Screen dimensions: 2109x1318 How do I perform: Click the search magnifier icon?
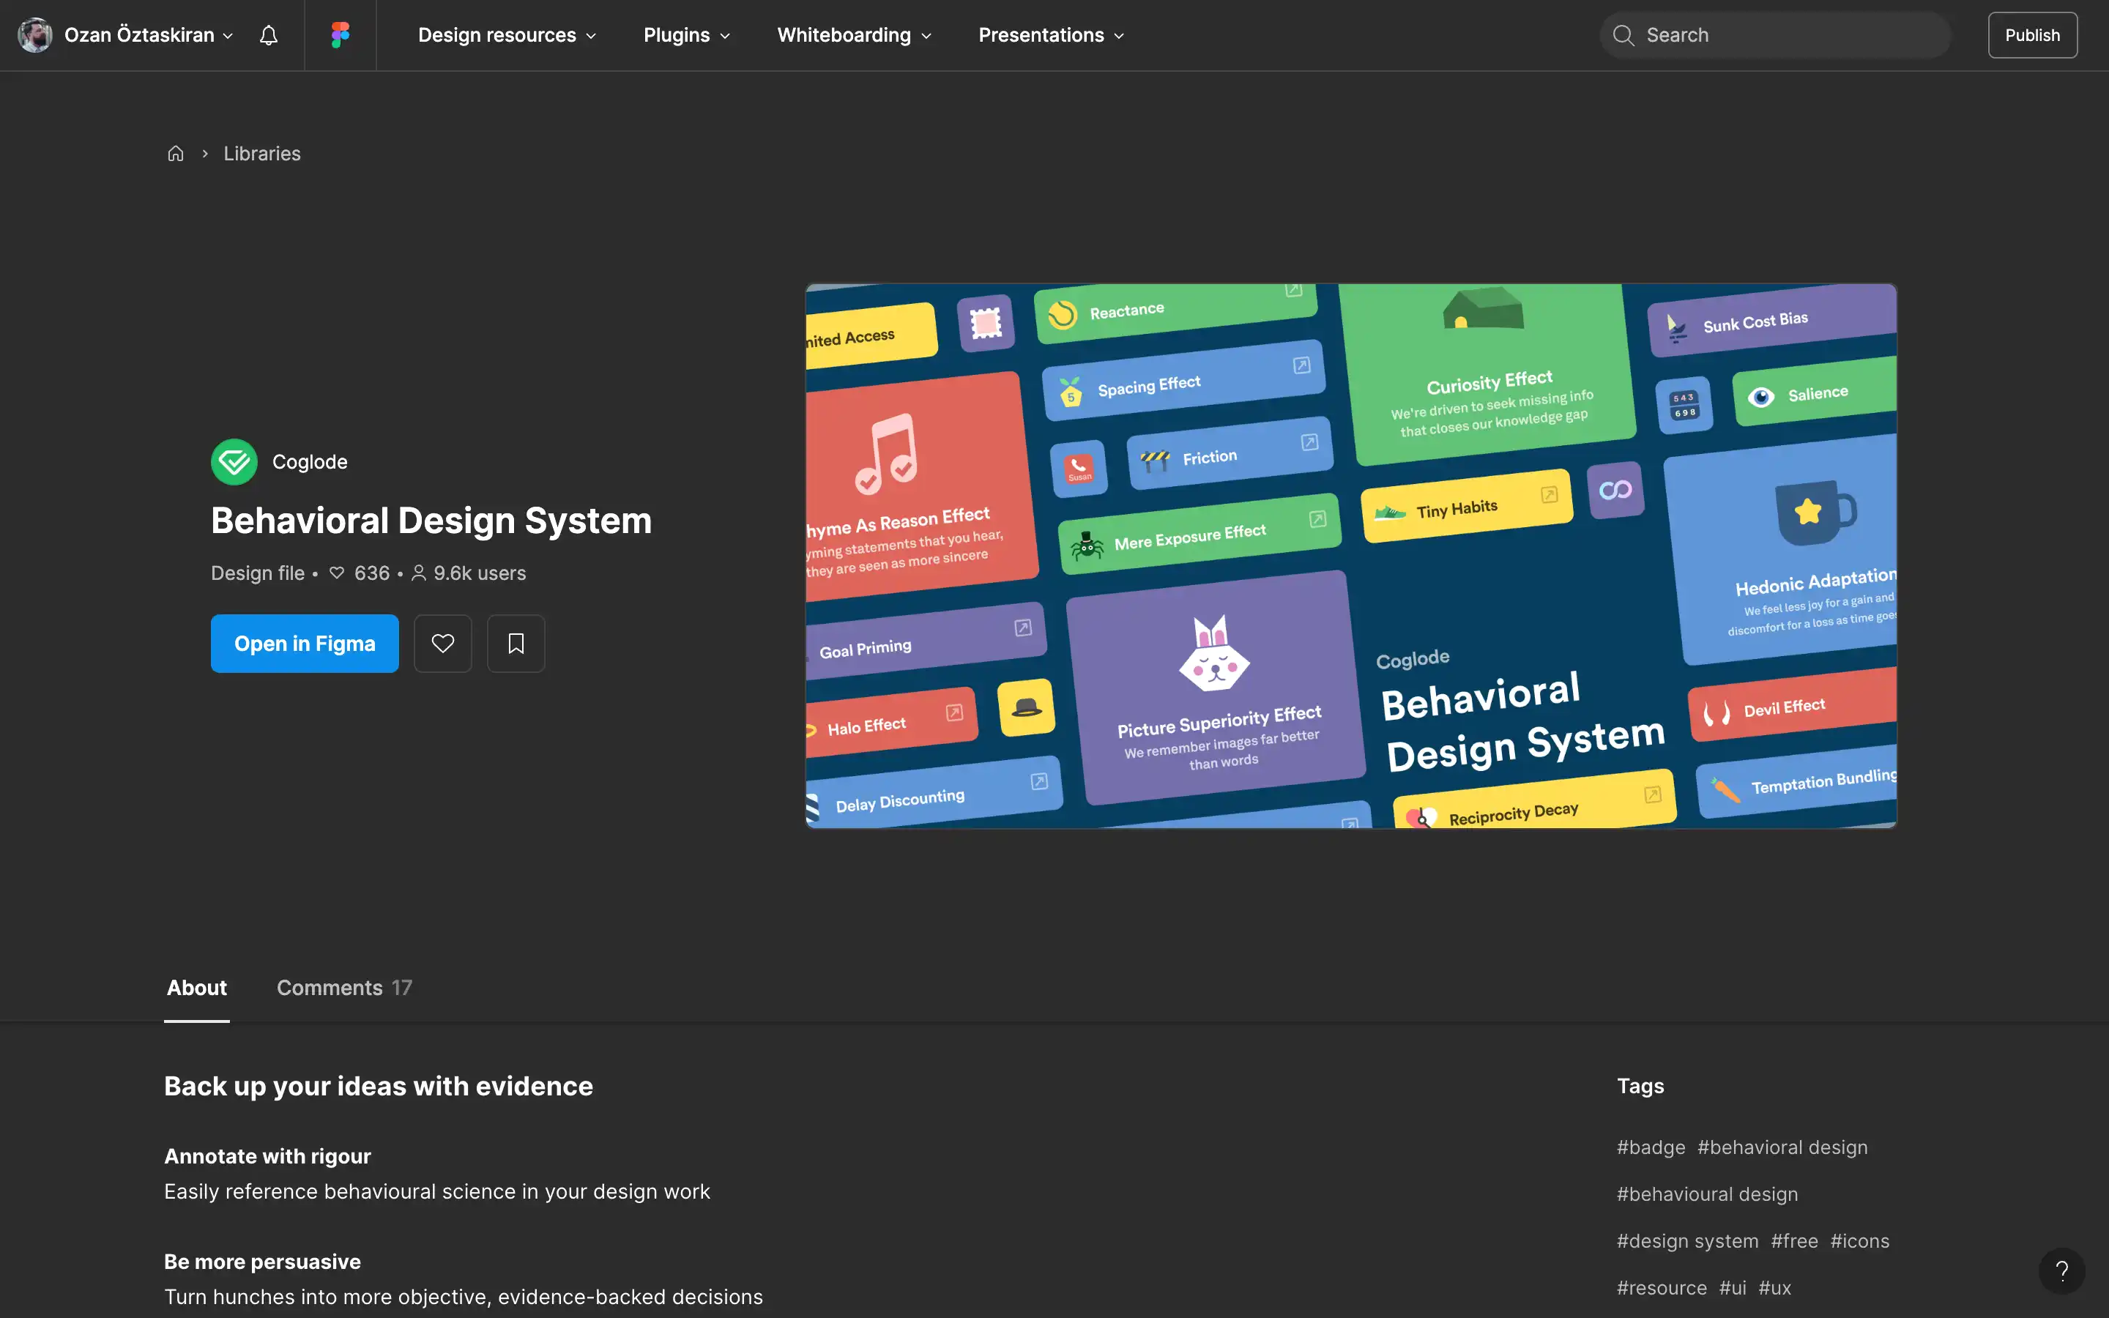[1623, 35]
